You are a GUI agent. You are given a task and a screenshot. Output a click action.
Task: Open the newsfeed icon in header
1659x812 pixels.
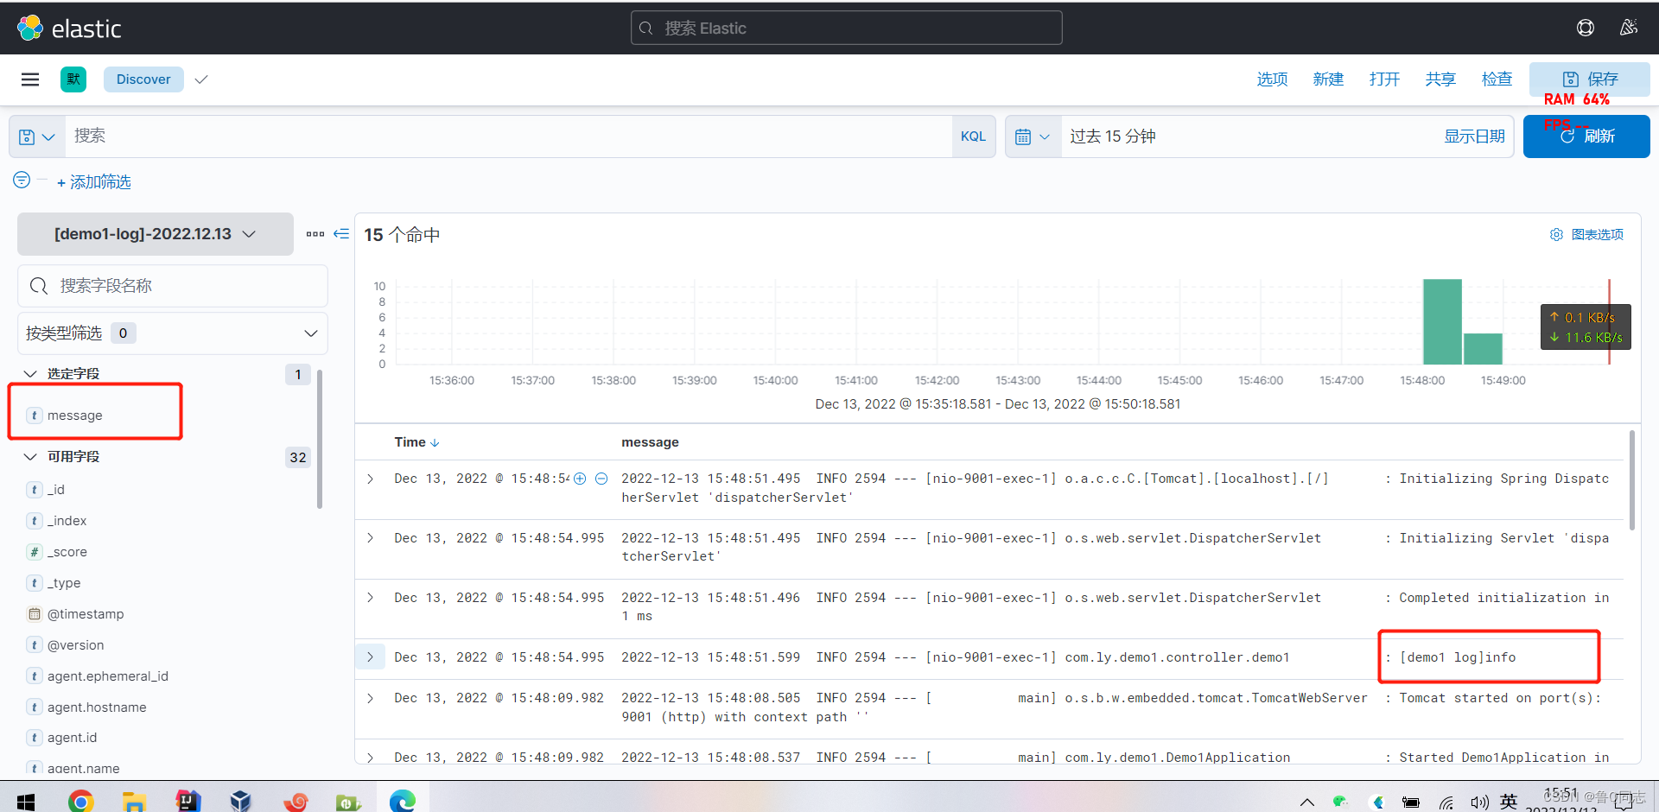pyautogui.click(x=1629, y=28)
